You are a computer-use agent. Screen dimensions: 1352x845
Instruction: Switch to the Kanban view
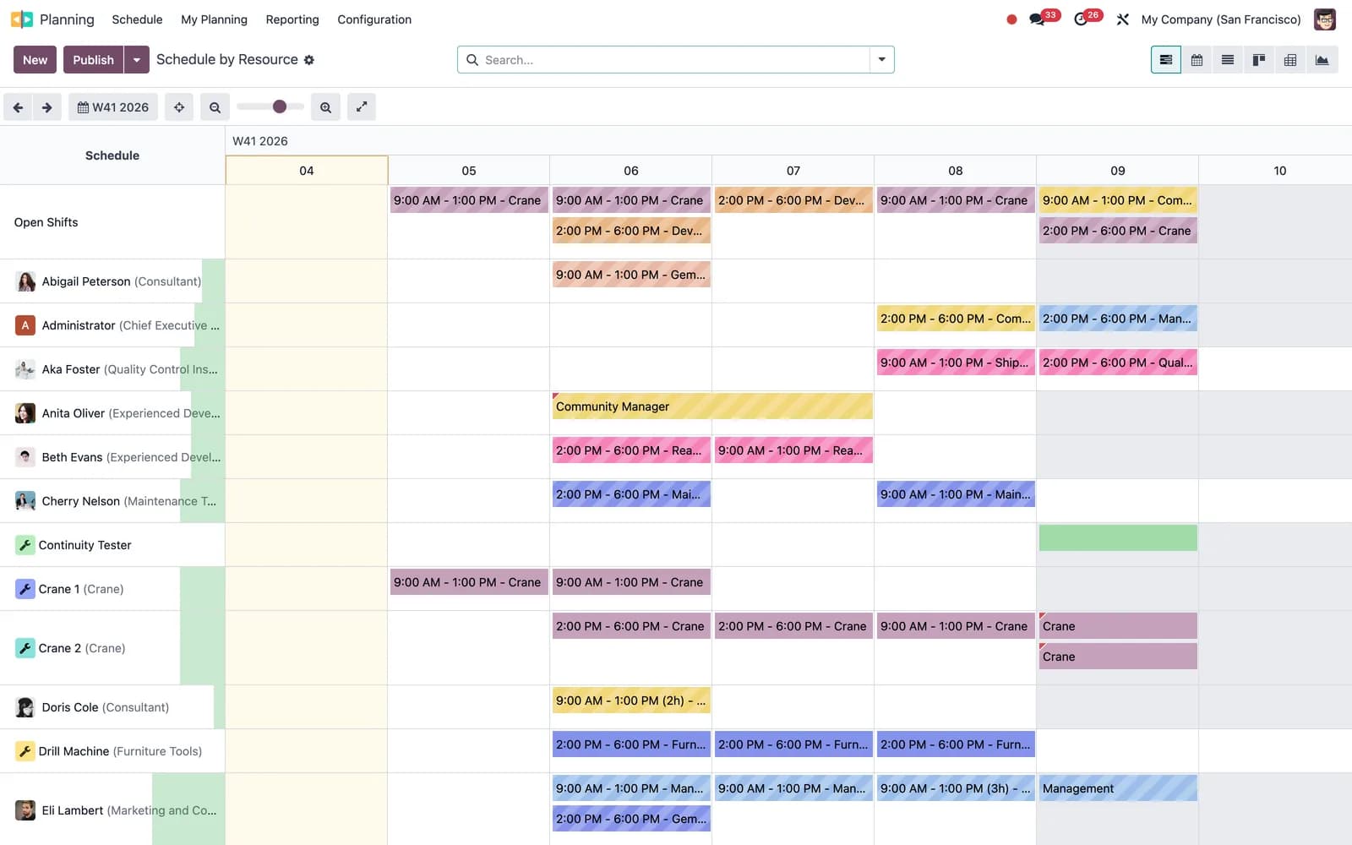click(1259, 60)
